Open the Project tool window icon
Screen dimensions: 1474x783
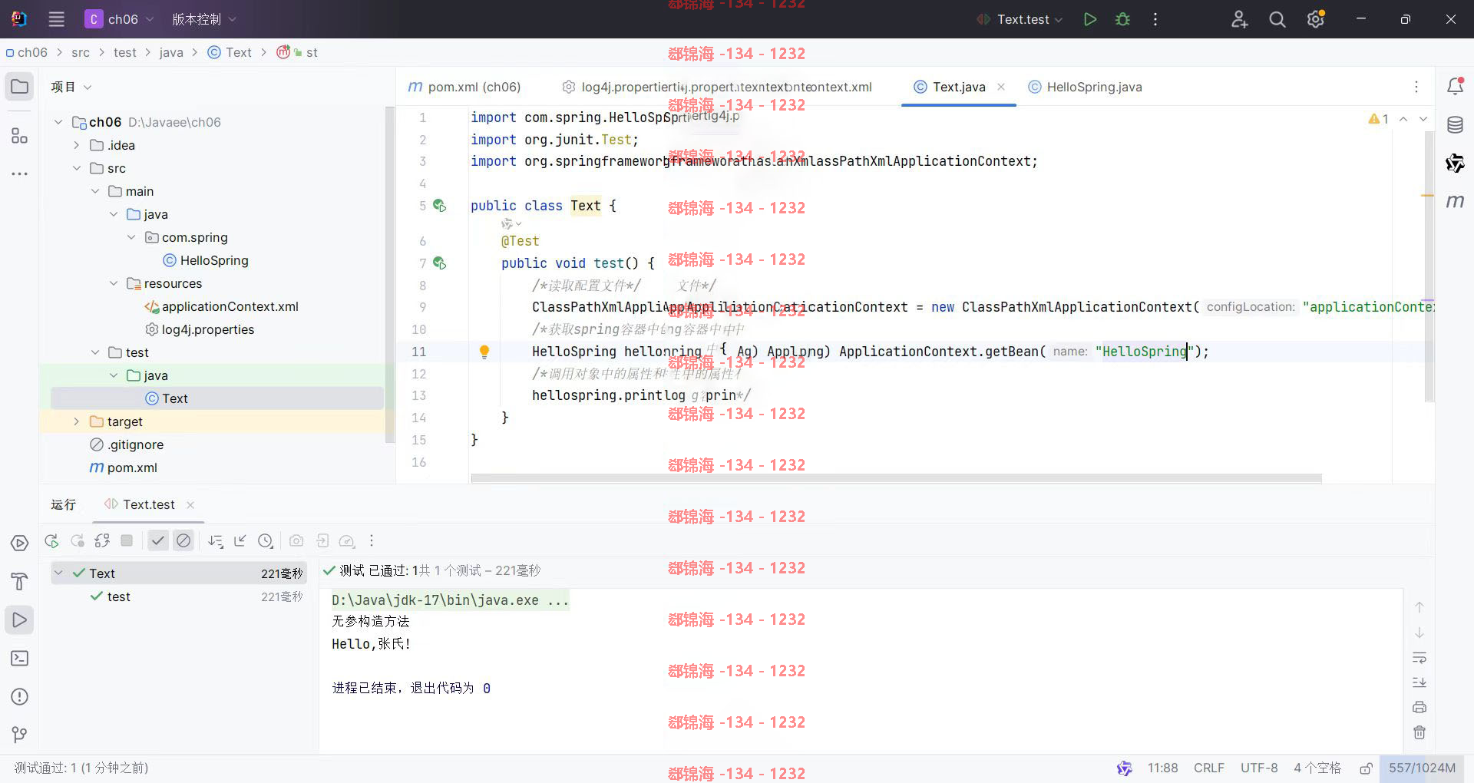20,87
